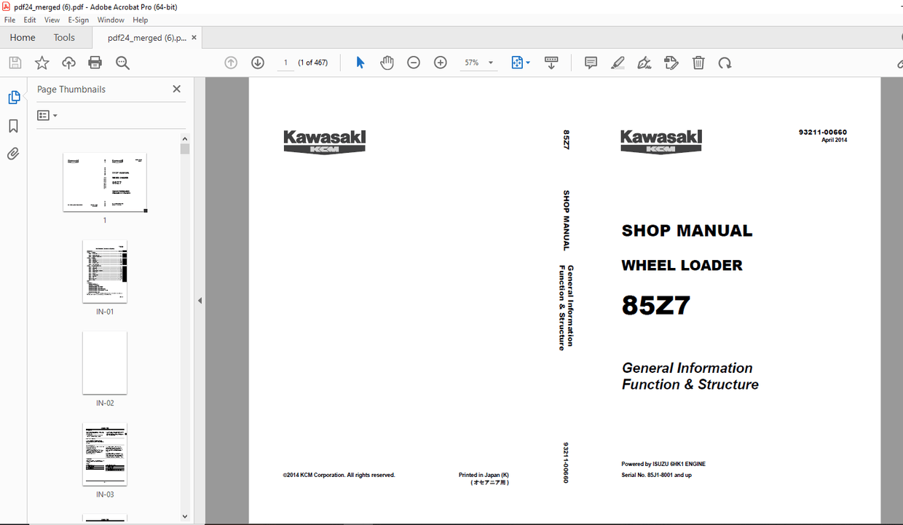Open the Bookmarks panel
This screenshot has width=903, height=525.
14,126
